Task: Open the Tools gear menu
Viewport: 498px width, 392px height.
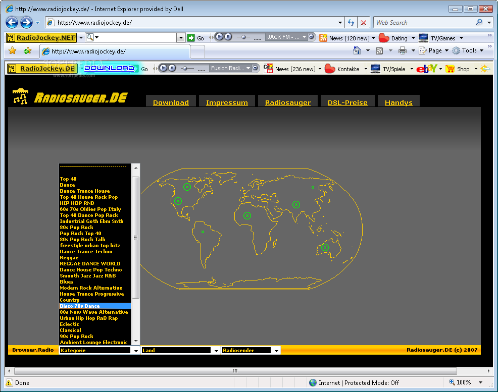Action: pos(468,50)
